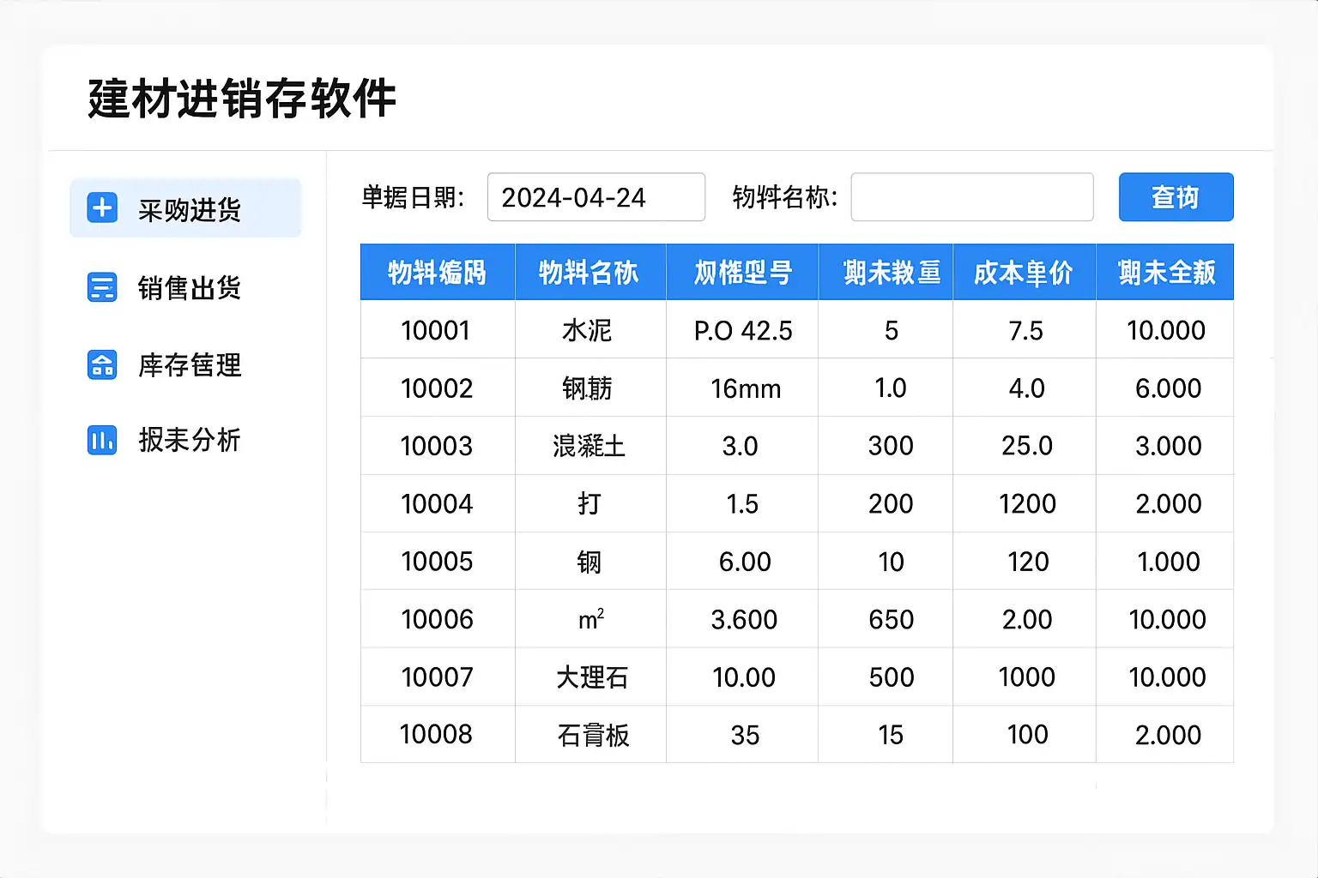This screenshot has width=1318, height=878.
Task: Select the row with code 10001
Action: pos(797,330)
